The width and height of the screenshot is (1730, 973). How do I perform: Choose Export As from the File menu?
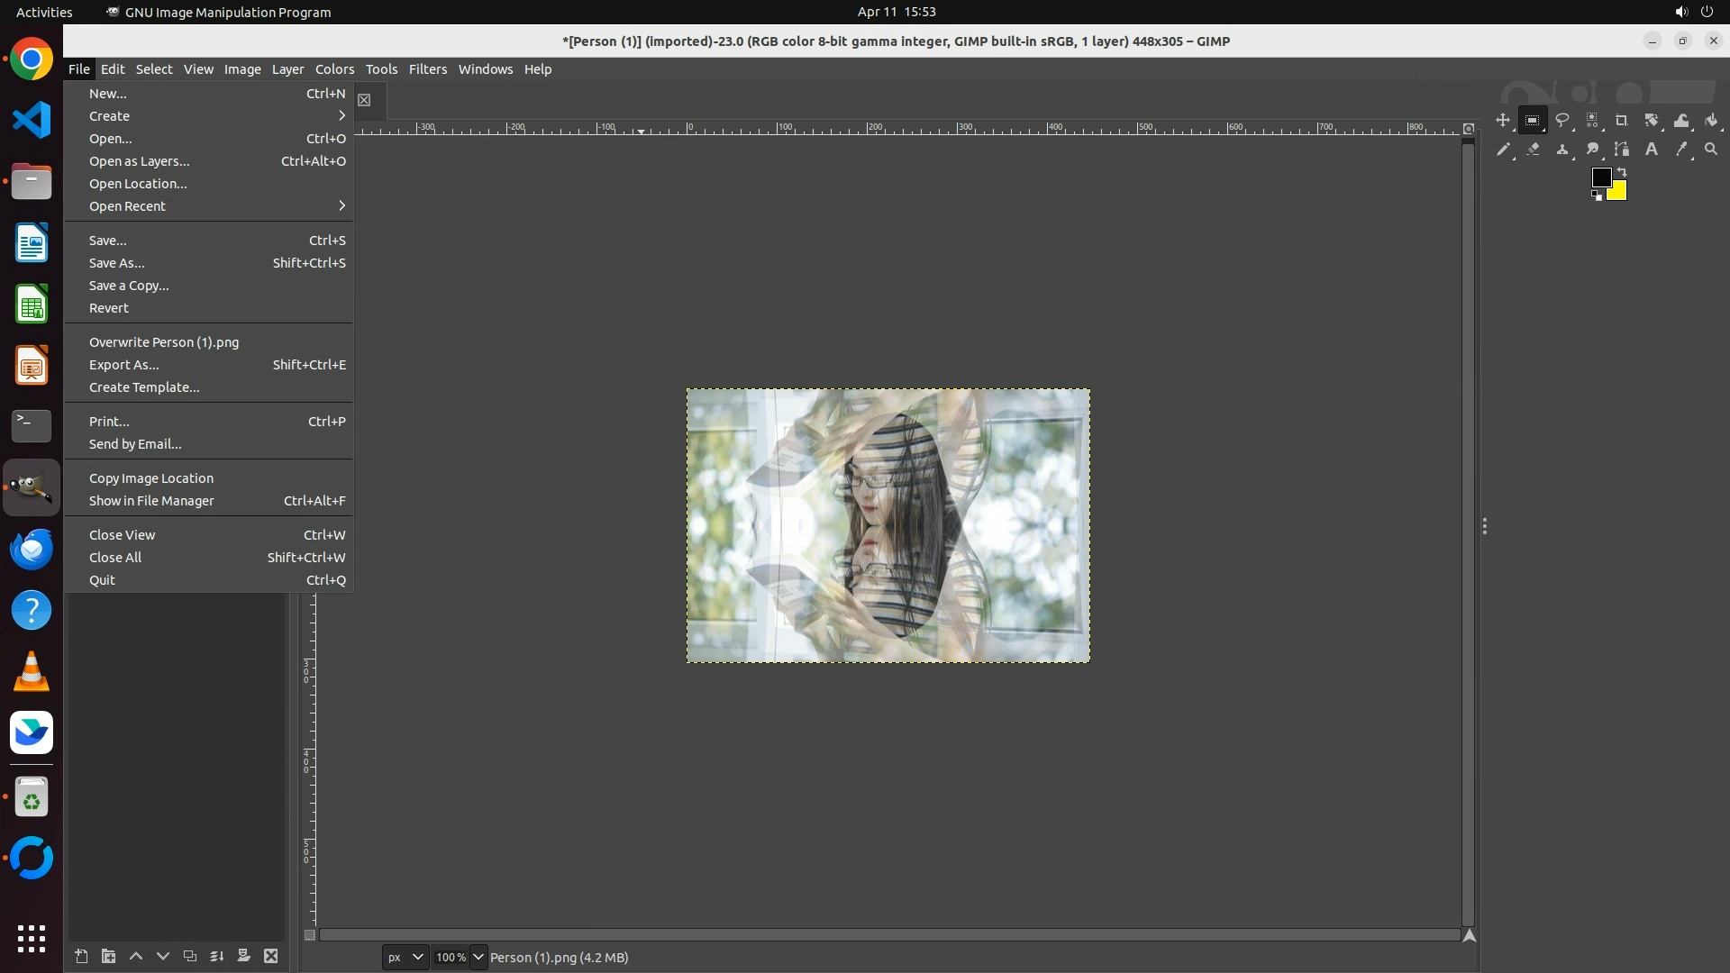124,365
